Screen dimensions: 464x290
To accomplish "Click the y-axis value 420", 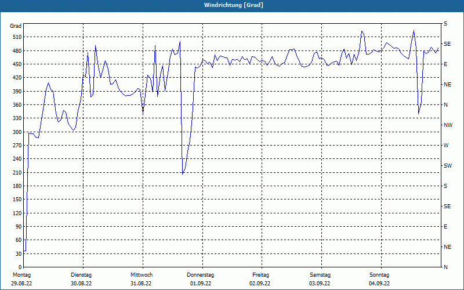I will (17, 78).
